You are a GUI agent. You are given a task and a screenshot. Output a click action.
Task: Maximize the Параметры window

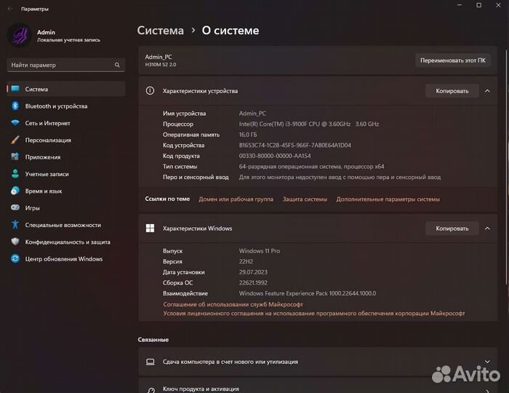(478, 5)
